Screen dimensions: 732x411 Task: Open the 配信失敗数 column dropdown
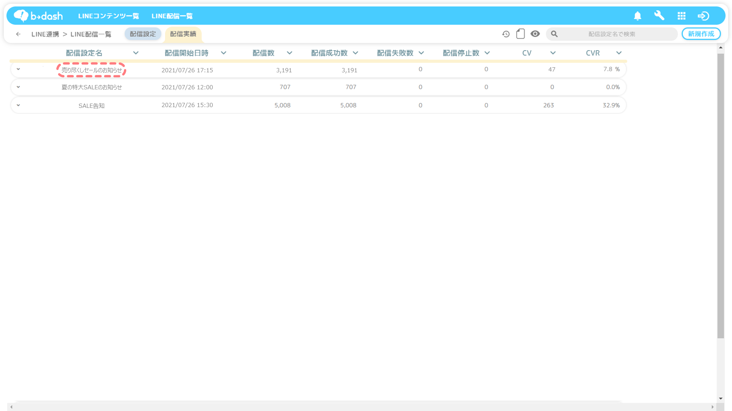click(x=421, y=53)
